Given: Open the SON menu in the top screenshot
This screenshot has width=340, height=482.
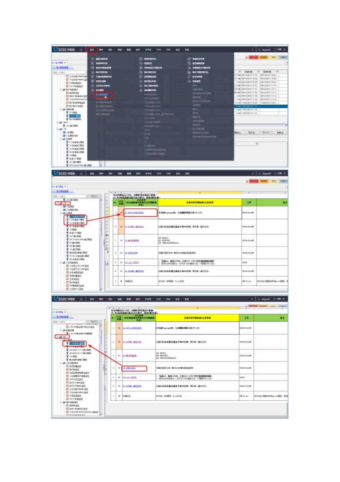Looking at the screenshot, I should [159, 50].
